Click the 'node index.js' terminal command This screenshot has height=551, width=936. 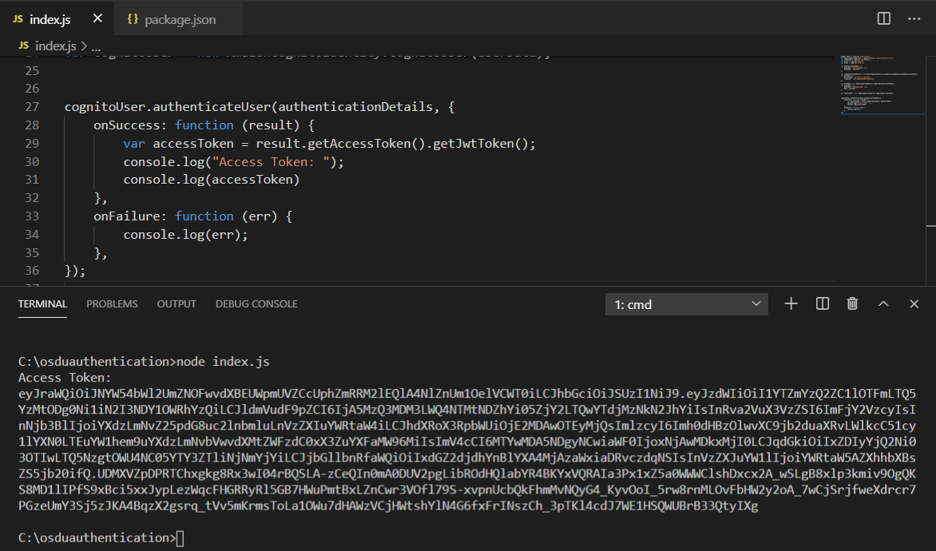coord(223,362)
